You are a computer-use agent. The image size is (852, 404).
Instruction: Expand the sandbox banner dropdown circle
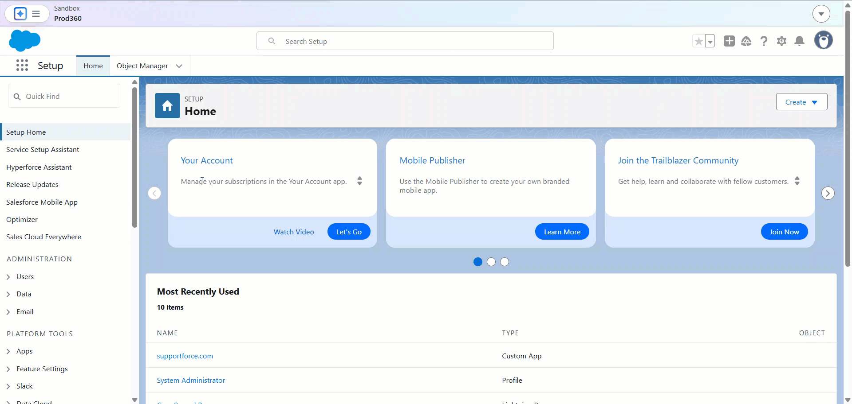[x=821, y=14]
